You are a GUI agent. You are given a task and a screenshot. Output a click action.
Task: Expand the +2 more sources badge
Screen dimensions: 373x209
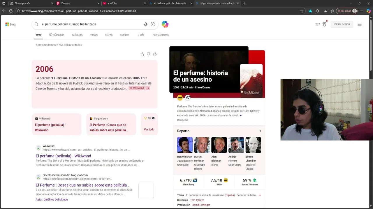coord(148,88)
